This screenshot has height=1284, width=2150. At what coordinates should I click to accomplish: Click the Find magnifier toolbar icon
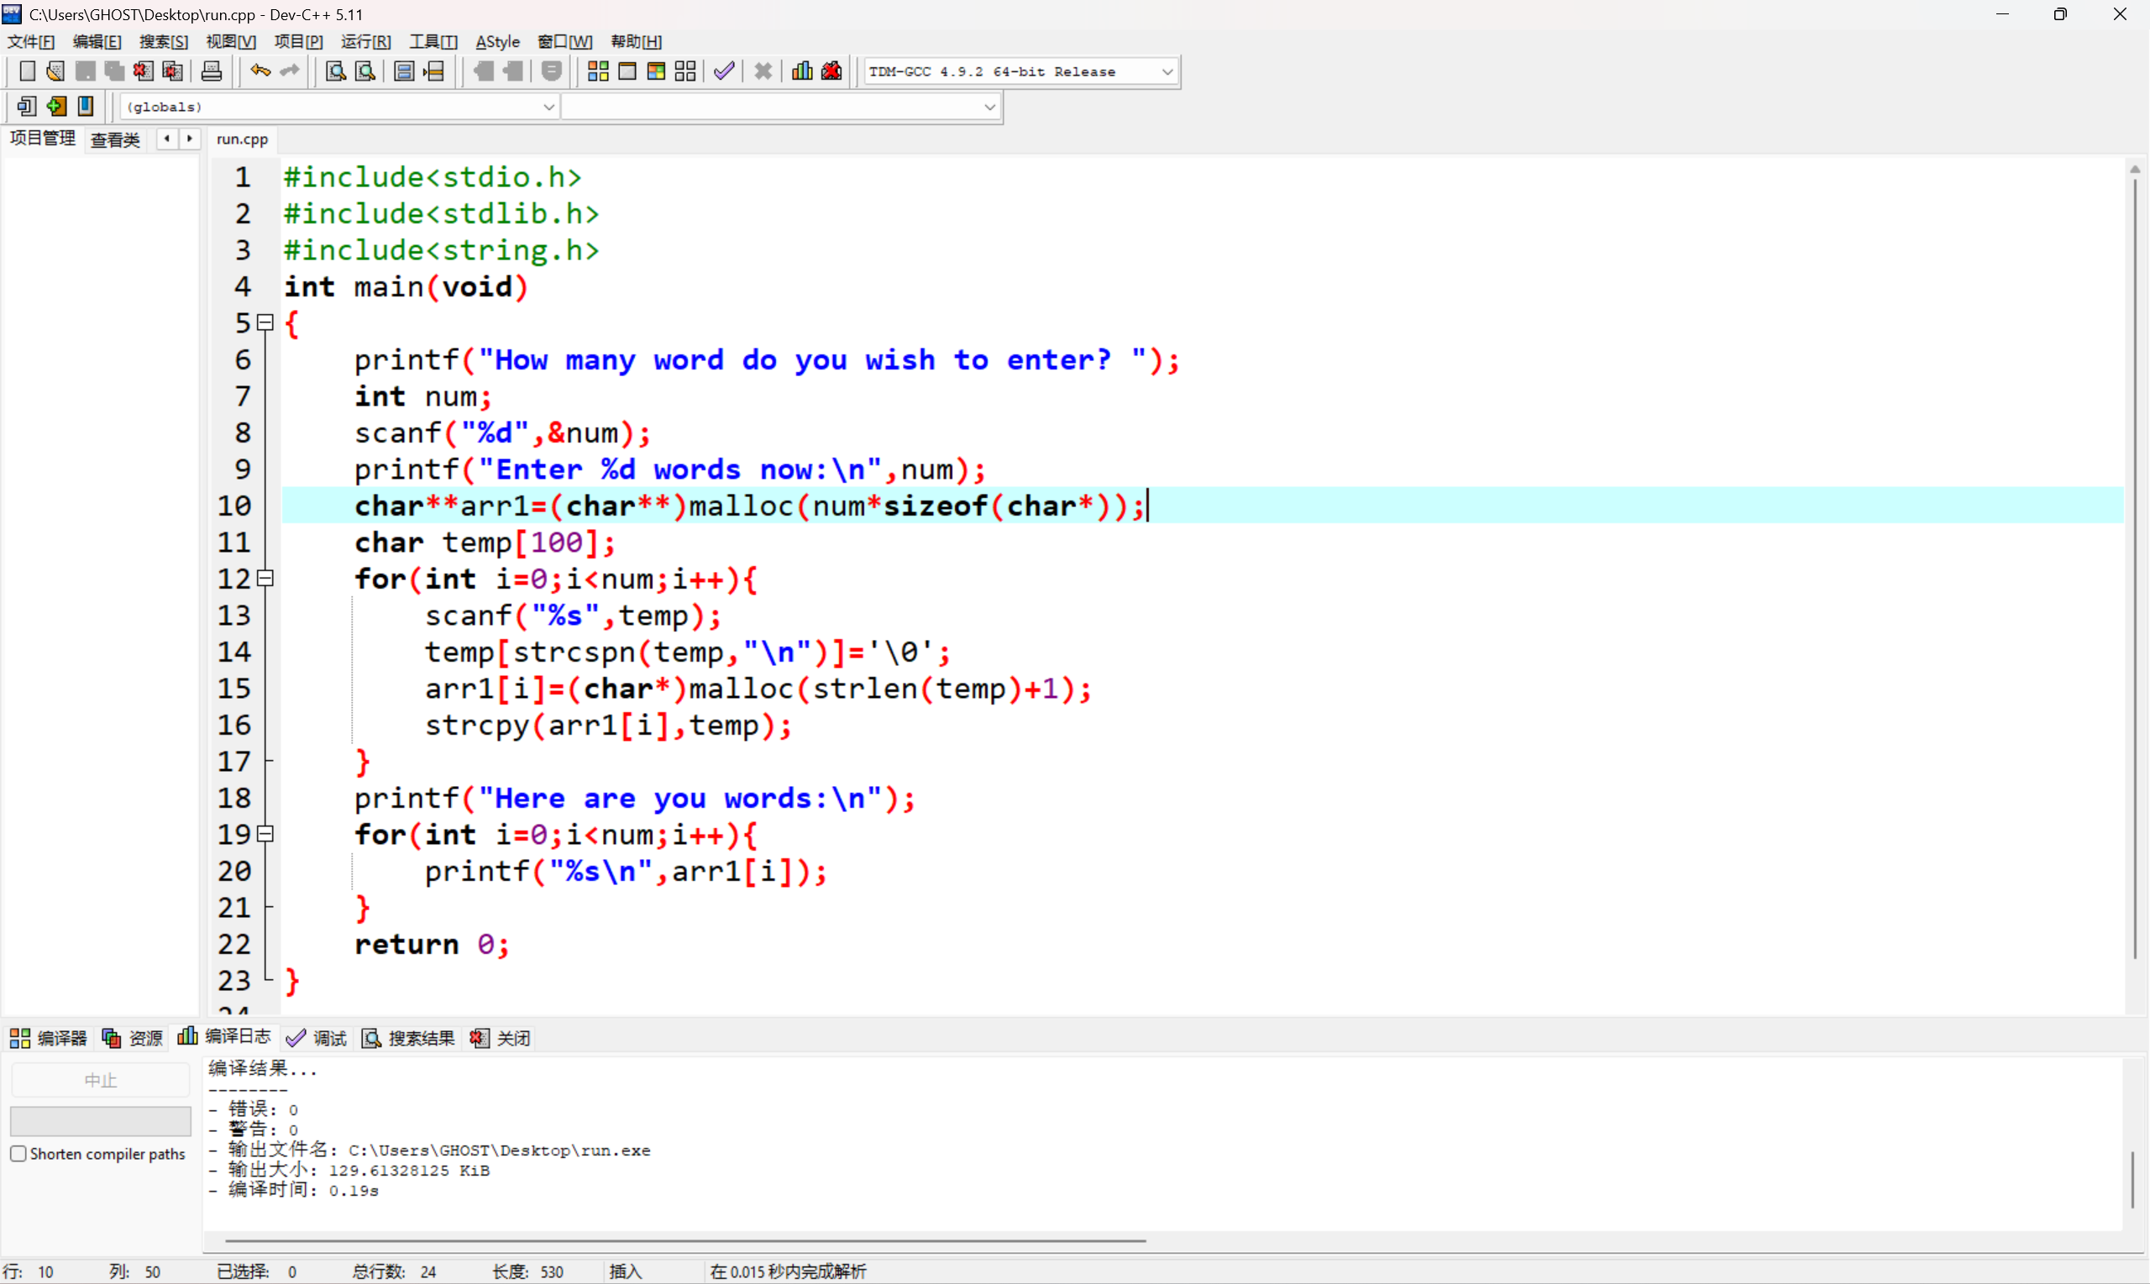[335, 71]
